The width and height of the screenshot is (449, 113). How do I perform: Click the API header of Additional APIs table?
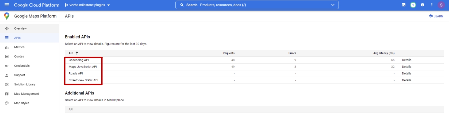pyautogui.click(x=71, y=110)
